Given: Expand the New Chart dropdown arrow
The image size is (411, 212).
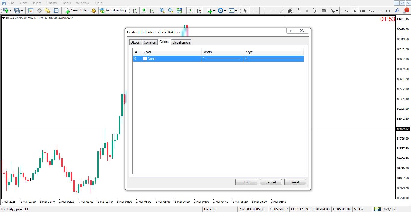Looking at the screenshot, I should point(11,11).
